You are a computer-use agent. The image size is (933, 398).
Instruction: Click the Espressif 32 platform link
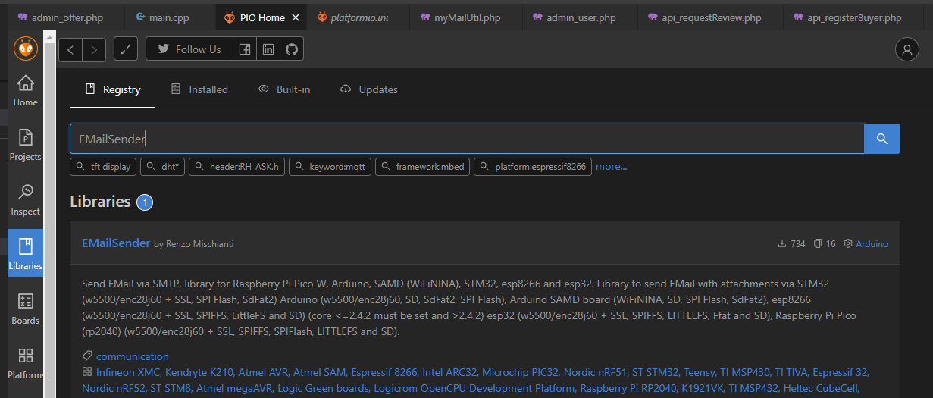(x=840, y=372)
